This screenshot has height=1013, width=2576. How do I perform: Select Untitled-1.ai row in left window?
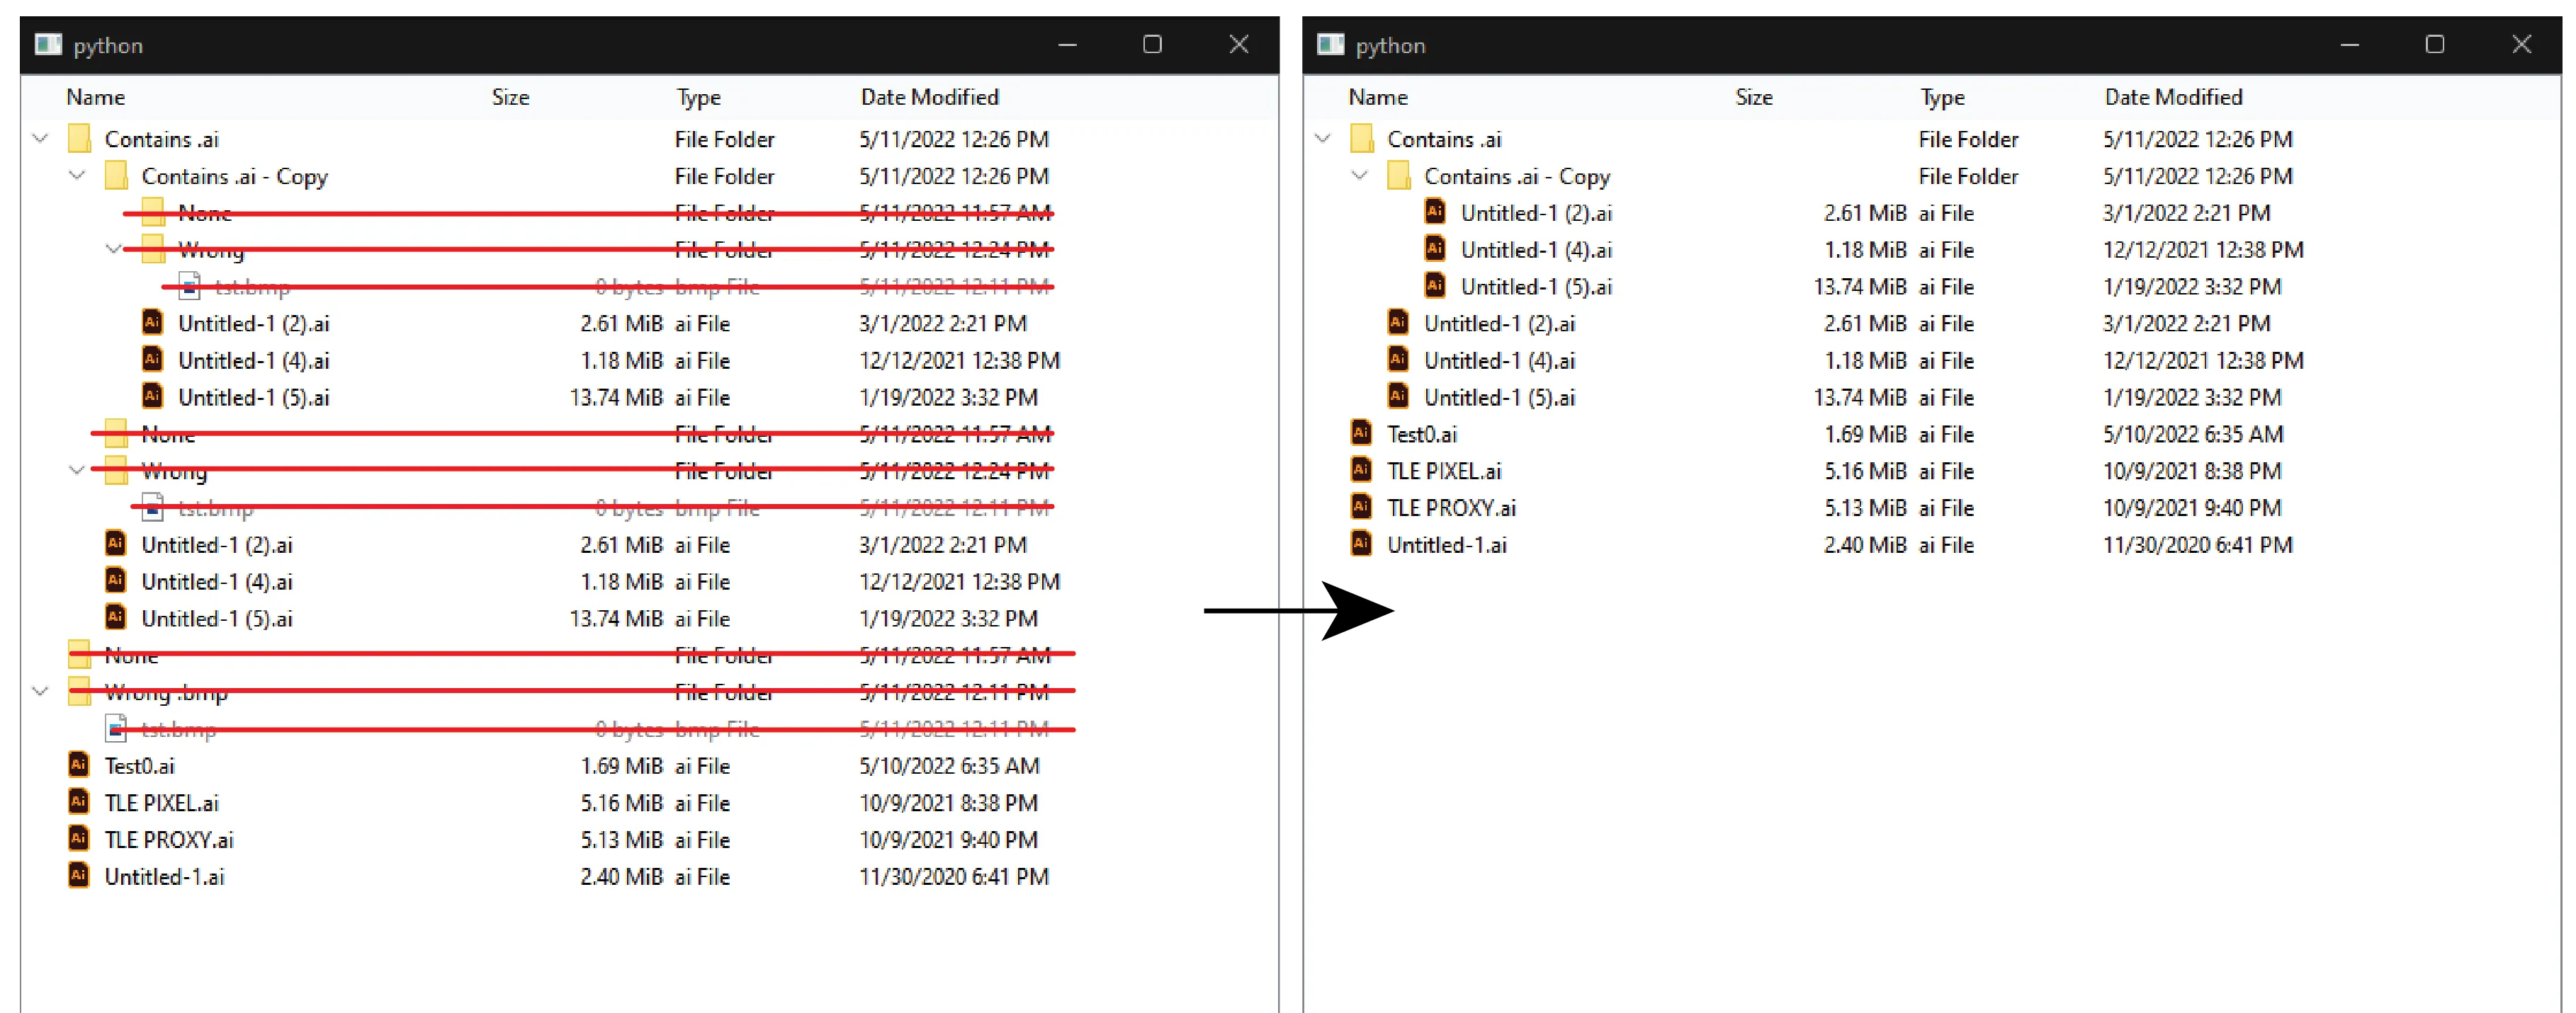pos(165,876)
